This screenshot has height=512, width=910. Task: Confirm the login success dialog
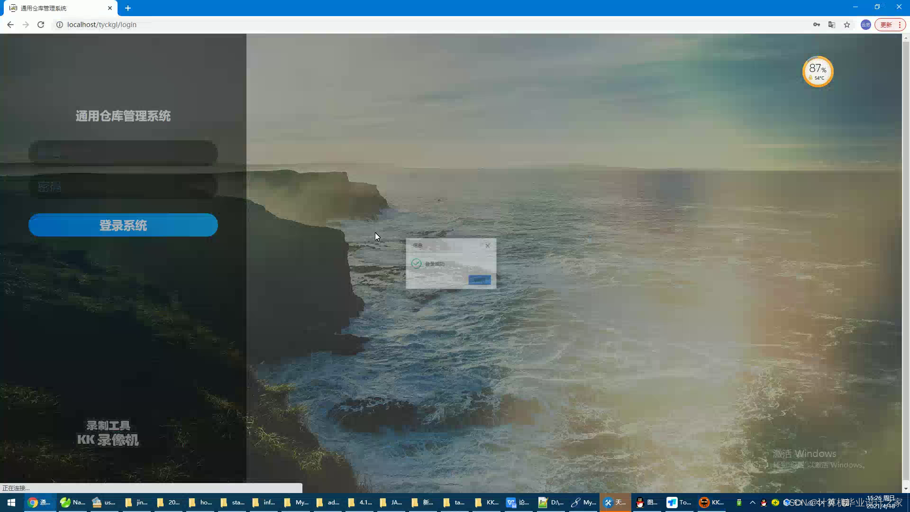coord(479,280)
